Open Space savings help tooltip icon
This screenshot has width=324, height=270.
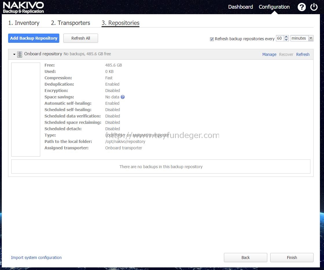coord(123,97)
